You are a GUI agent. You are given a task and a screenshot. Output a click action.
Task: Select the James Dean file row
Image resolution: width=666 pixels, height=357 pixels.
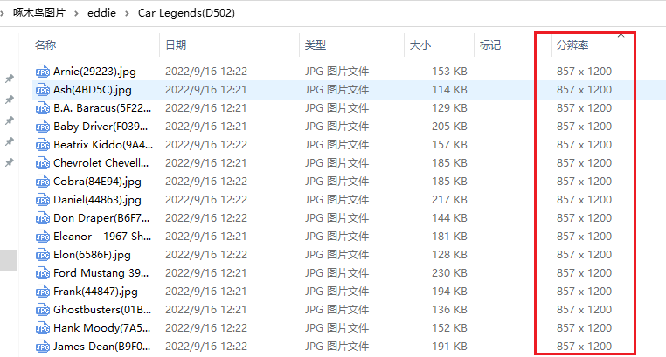pyautogui.click(x=348, y=347)
